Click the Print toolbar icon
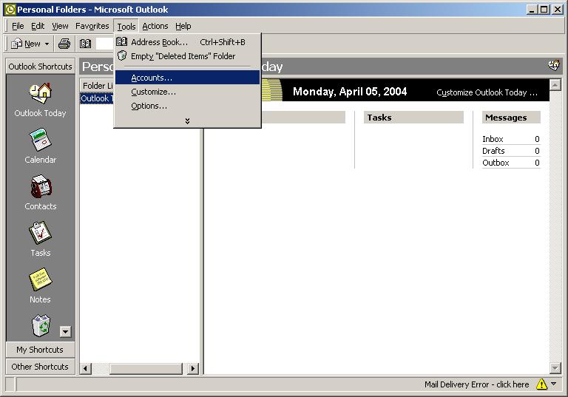The image size is (568, 397). (64, 44)
